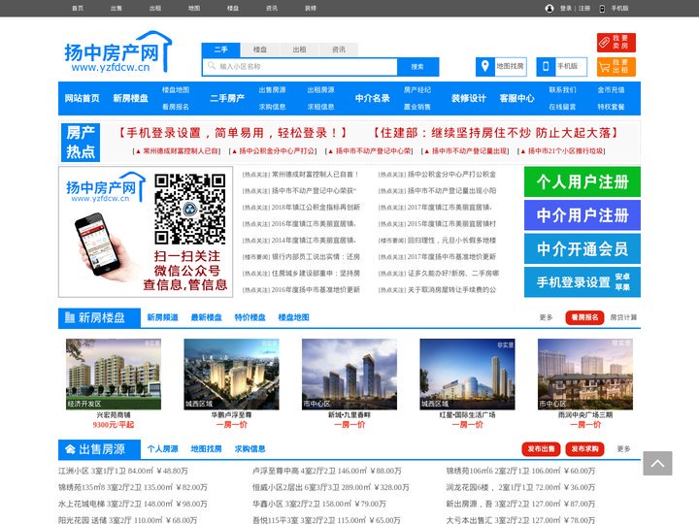699x524 pixels.
Task: Open 中介名录 in the main navigation
Action: pyautogui.click(x=373, y=98)
